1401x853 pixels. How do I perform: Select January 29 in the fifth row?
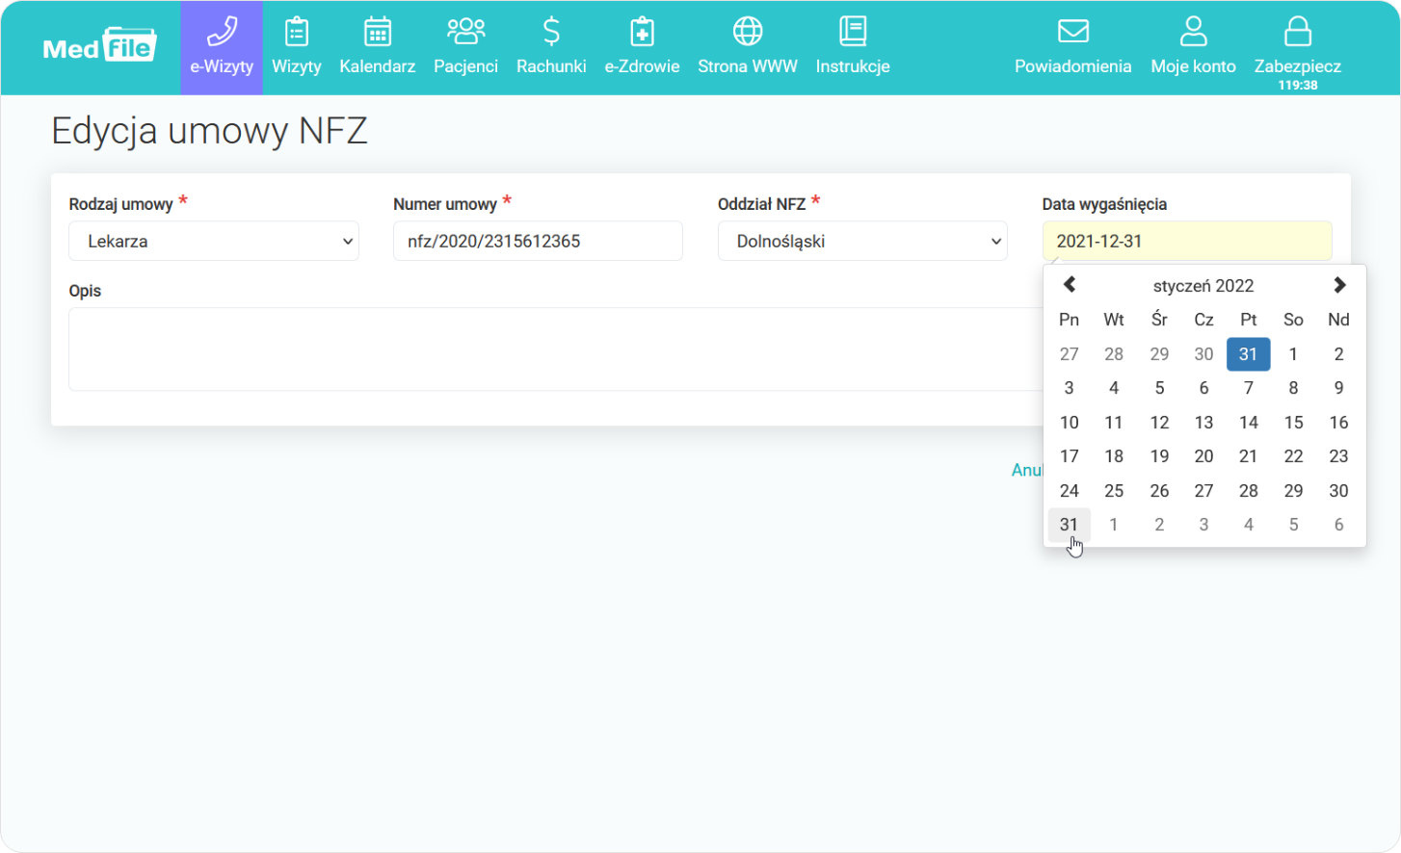point(1293,491)
